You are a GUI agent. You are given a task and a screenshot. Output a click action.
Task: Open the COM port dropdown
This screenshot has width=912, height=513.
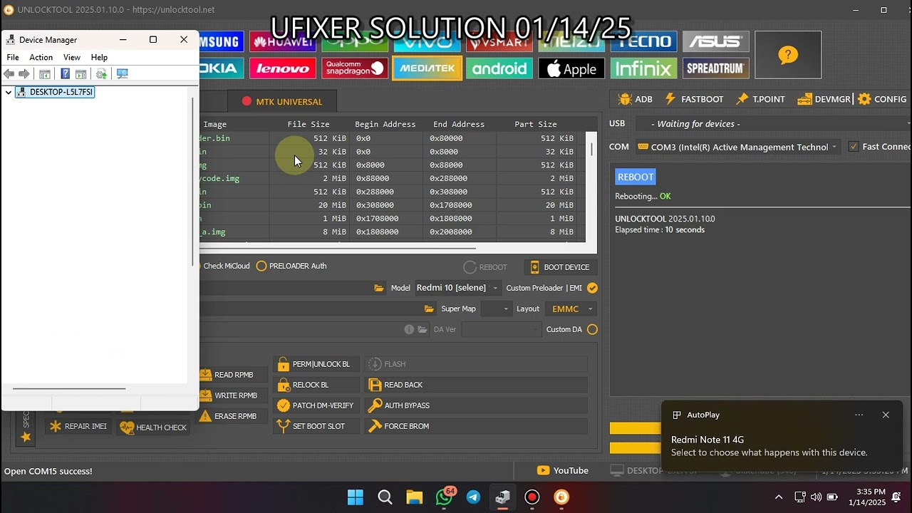point(737,147)
